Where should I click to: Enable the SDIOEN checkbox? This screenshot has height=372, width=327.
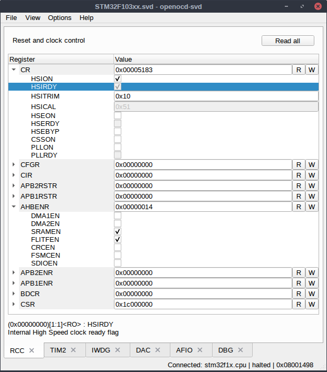[118, 263]
